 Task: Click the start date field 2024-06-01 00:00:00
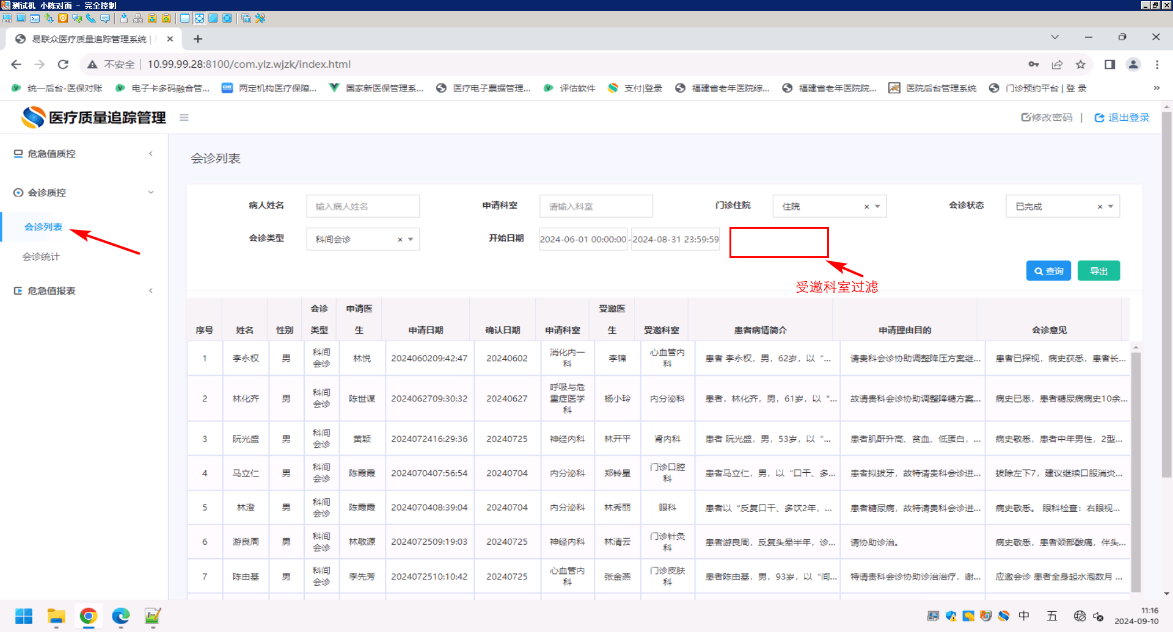(583, 239)
